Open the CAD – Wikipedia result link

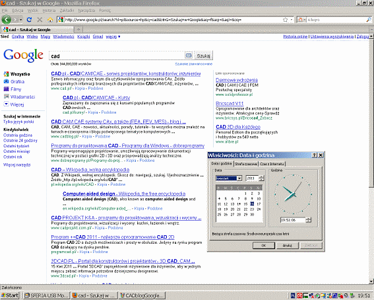point(90,170)
